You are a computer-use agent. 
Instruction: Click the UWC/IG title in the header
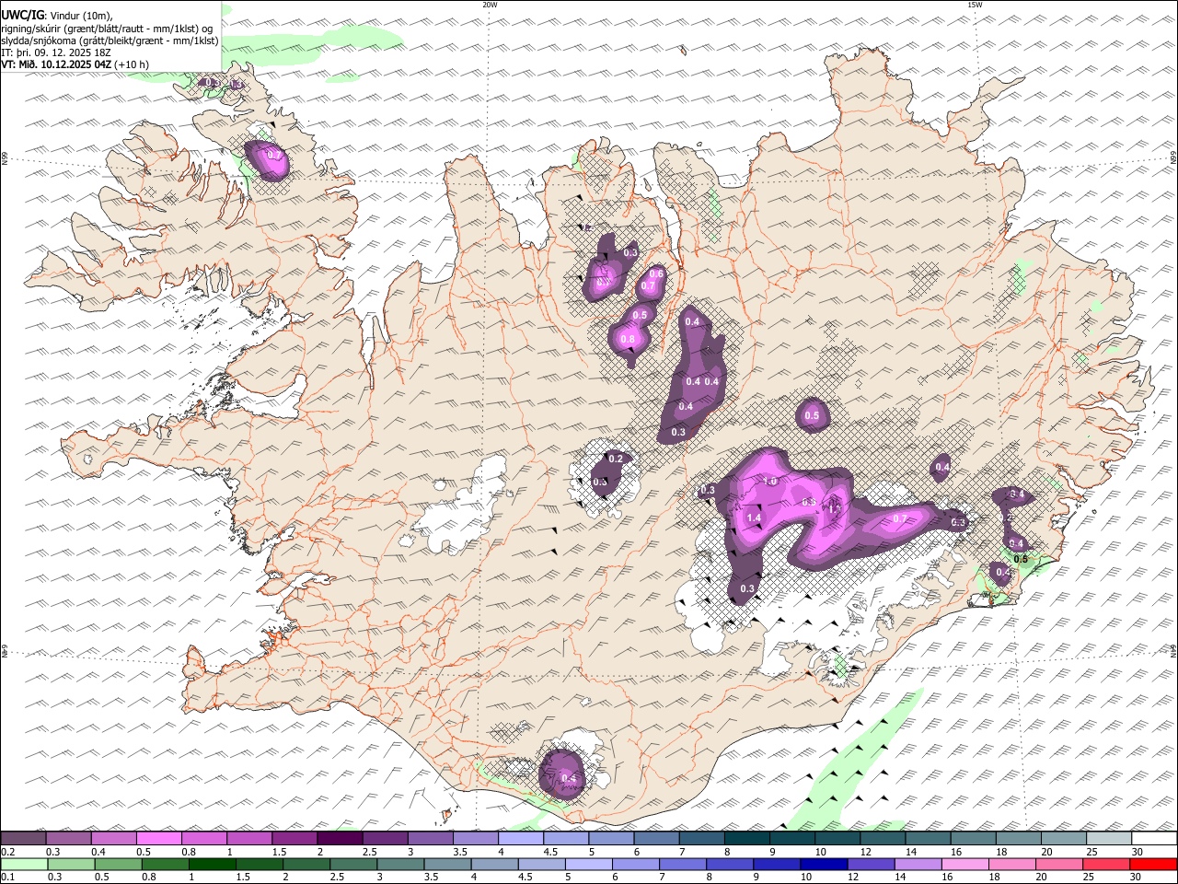point(23,15)
